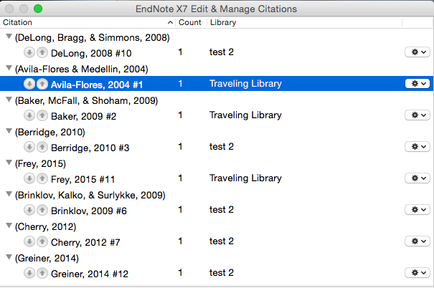Move Brinklov, 2009 #6 citation down
434x288 pixels.
(x=29, y=211)
